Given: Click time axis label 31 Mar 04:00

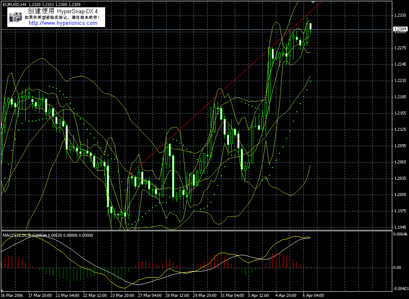Looking at the screenshot, I should coord(233,295).
